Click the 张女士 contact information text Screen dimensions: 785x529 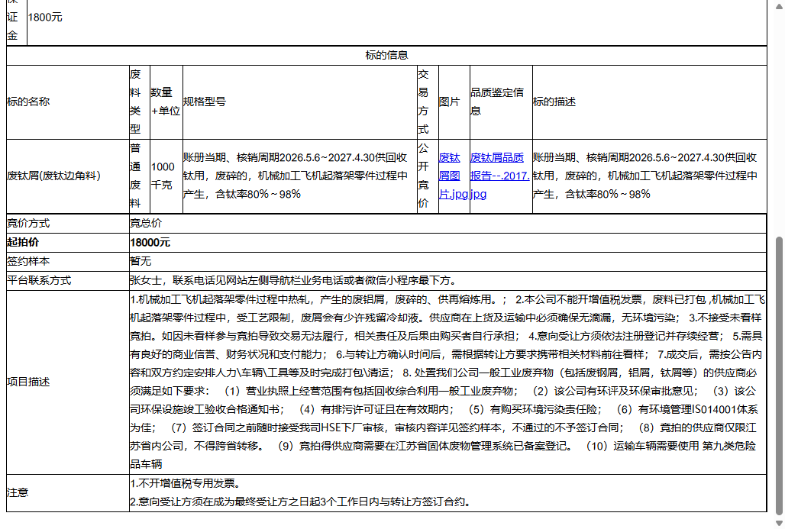[293, 280]
